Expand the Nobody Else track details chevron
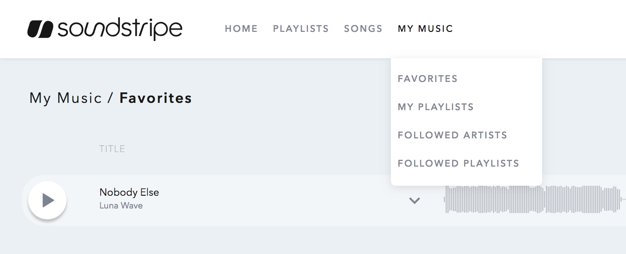The width and height of the screenshot is (626, 254). (x=414, y=200)
